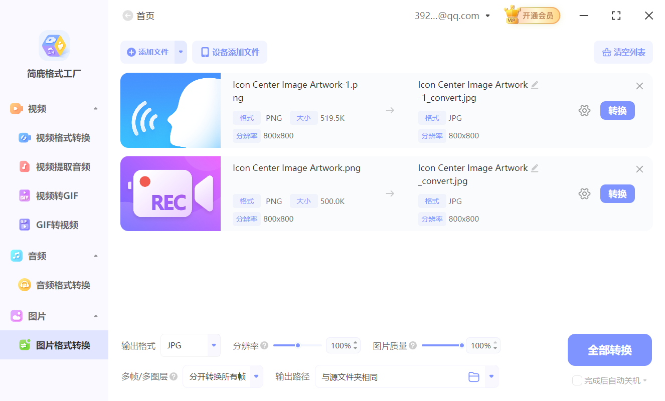Screen dimensions: 665x401
Task: Enable 完成后自动关机 checkbox
Action: click(577, 380)
